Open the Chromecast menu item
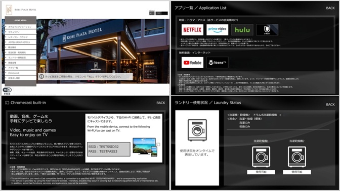 pyautogui.click(x=21, y=73)
